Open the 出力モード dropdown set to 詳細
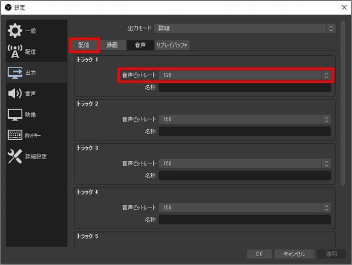This screenshot has height=265, width=352. (245, 28)
